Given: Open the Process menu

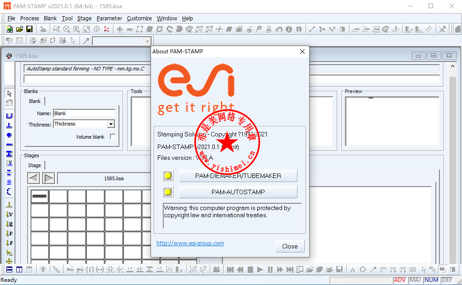Looking at the screenshot, I should 29,18.
